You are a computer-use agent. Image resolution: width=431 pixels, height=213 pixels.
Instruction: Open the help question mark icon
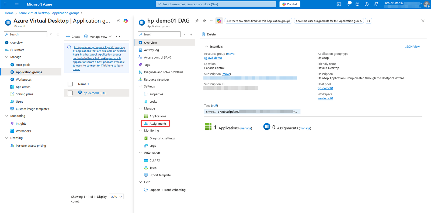[x=367, y=4]
